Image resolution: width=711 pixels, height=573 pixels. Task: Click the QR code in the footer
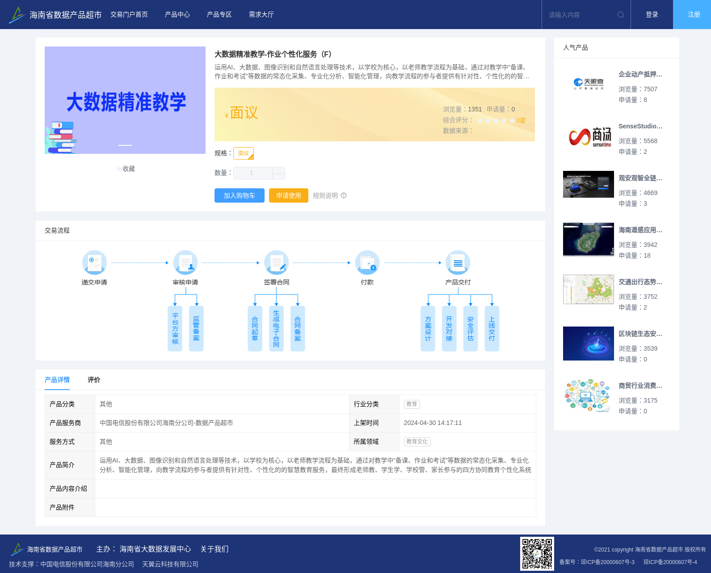tap(537, 553)
